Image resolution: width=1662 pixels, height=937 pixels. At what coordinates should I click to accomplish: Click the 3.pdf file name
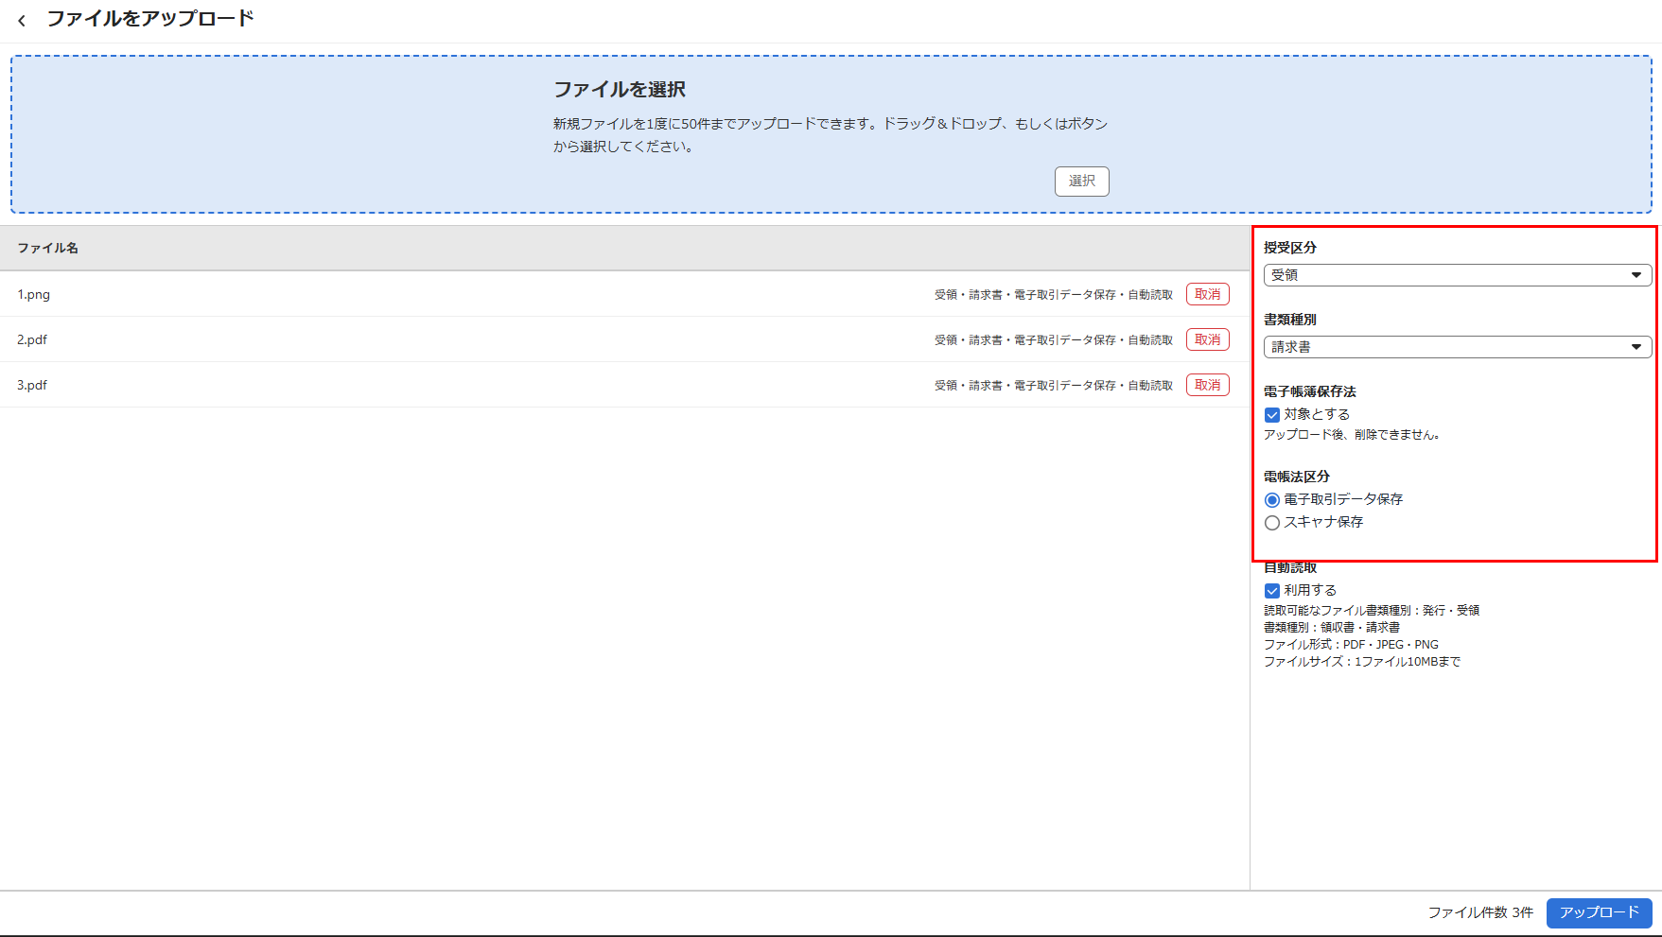[32, 385]
